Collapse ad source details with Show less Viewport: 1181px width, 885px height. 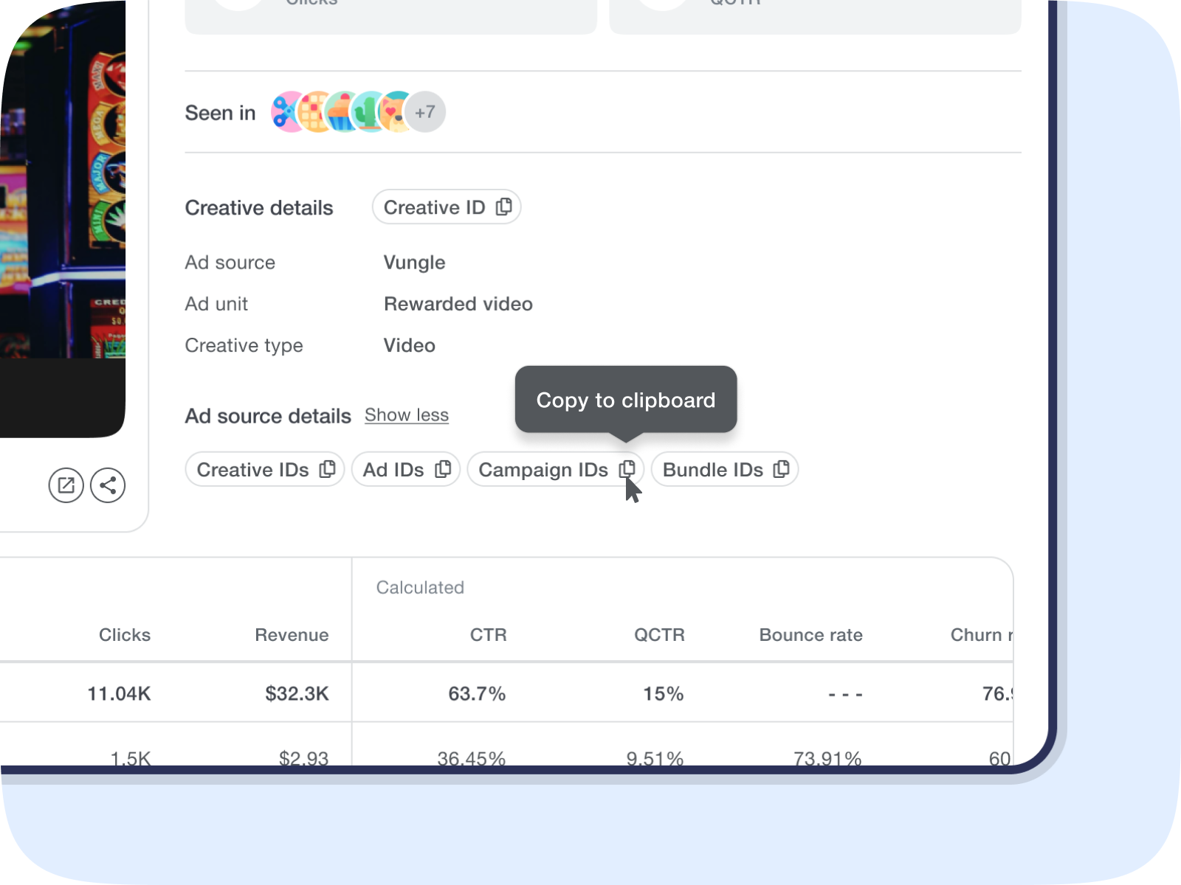(407, 415)
